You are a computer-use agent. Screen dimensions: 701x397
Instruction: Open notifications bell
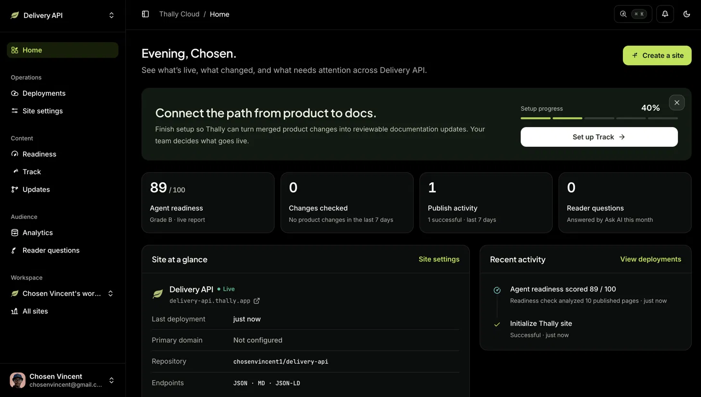(665, 14)
